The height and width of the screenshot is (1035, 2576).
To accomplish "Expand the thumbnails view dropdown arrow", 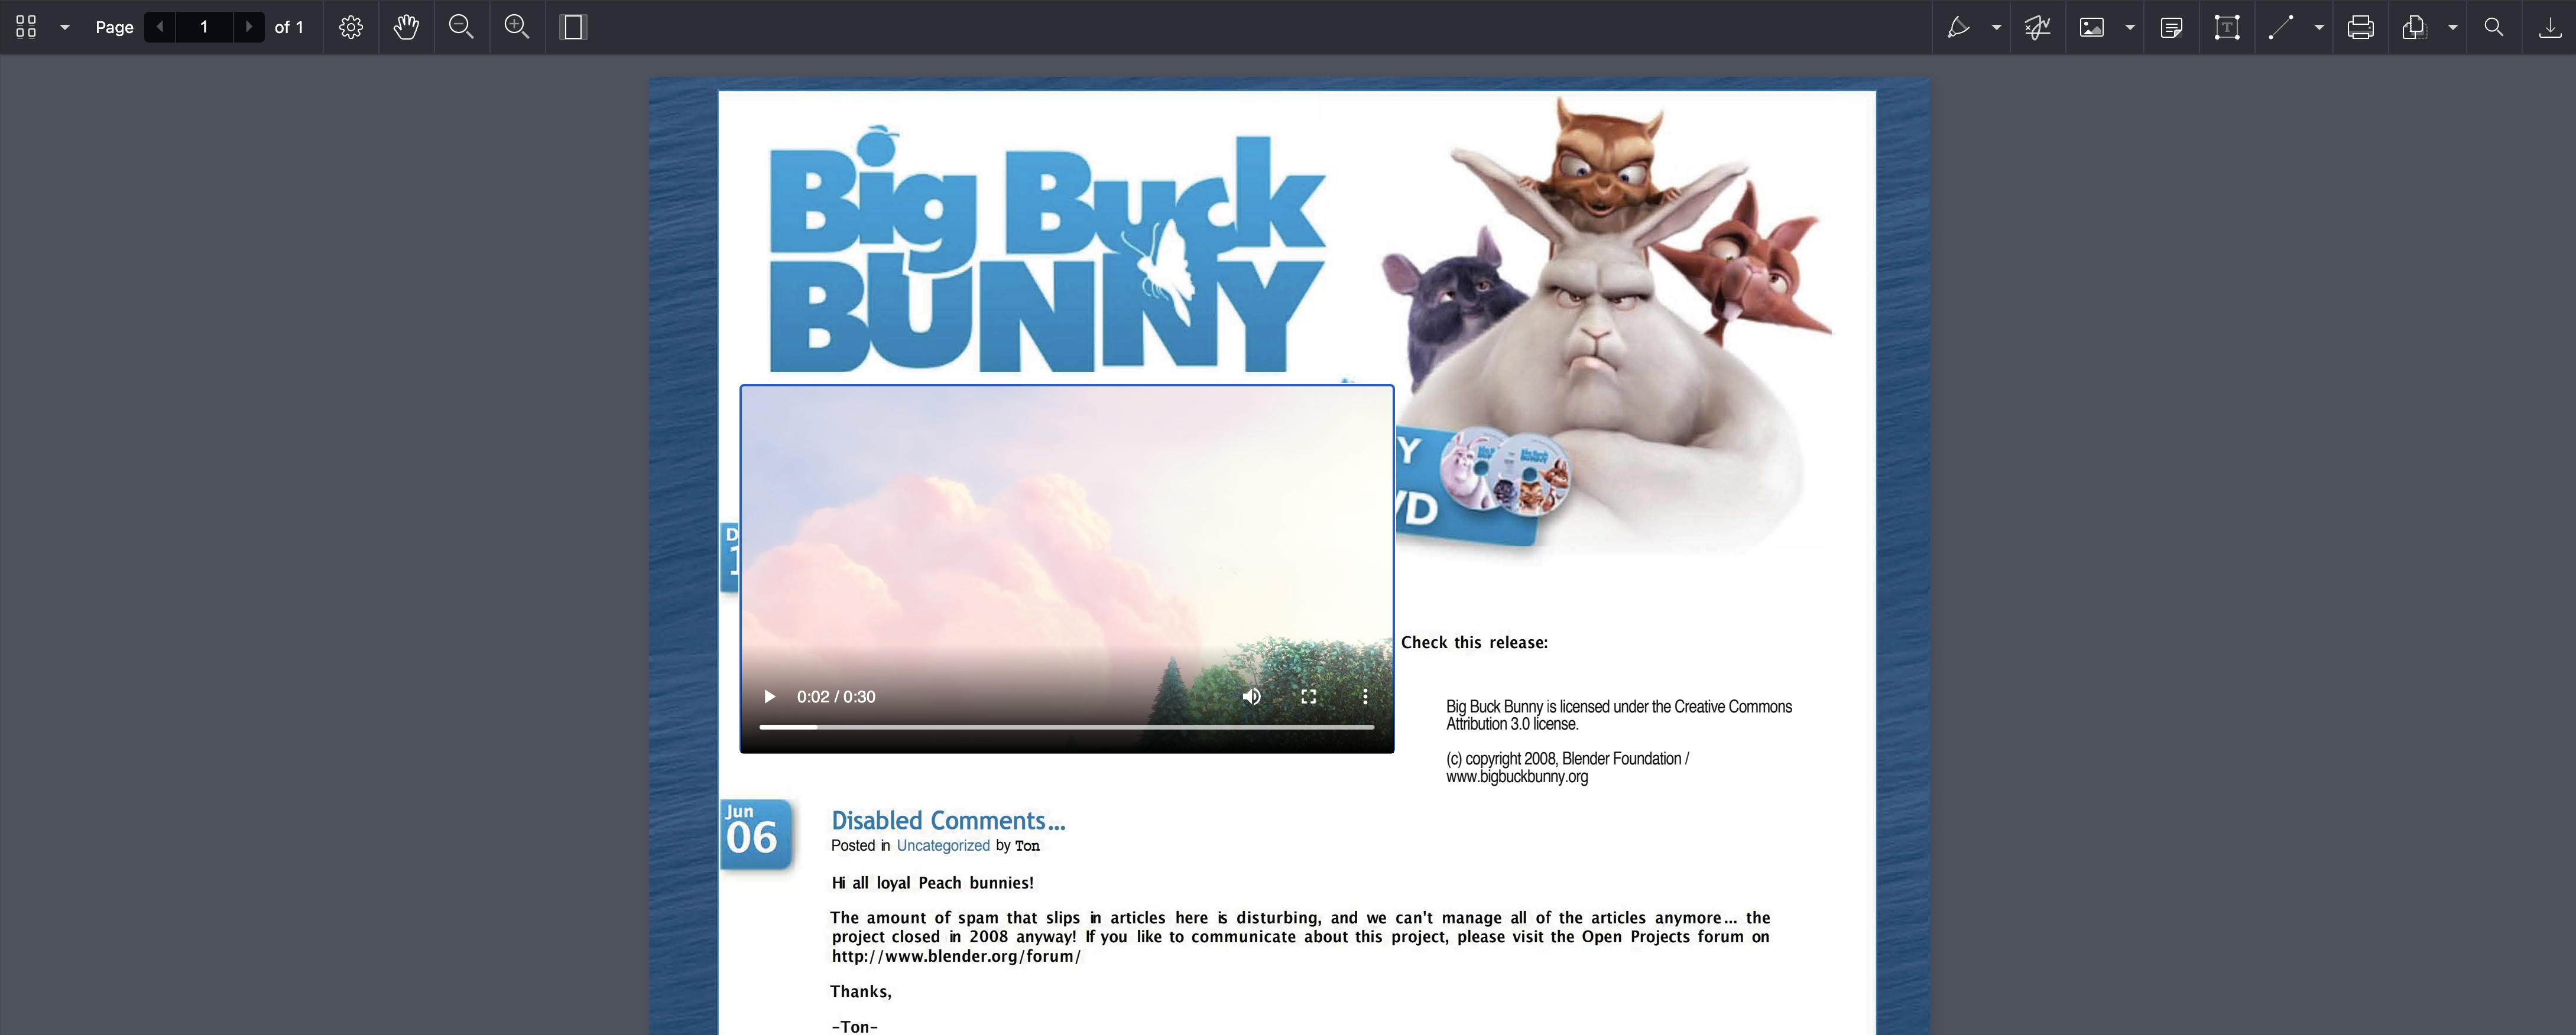I will (x=65, y=27).
